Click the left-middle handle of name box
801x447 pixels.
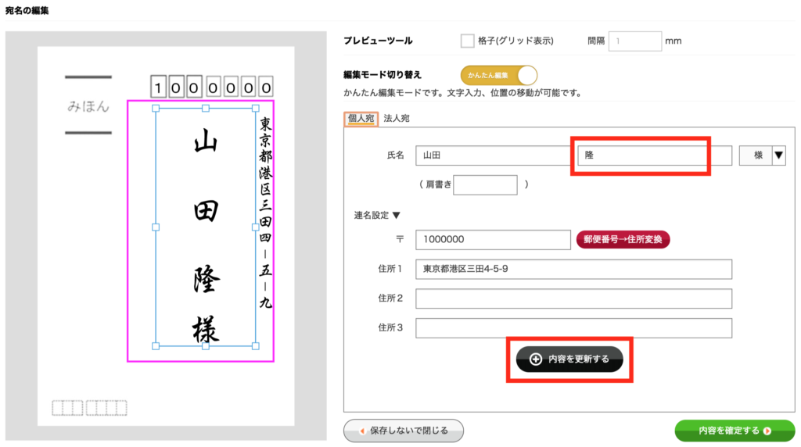(x=156, y=227)
